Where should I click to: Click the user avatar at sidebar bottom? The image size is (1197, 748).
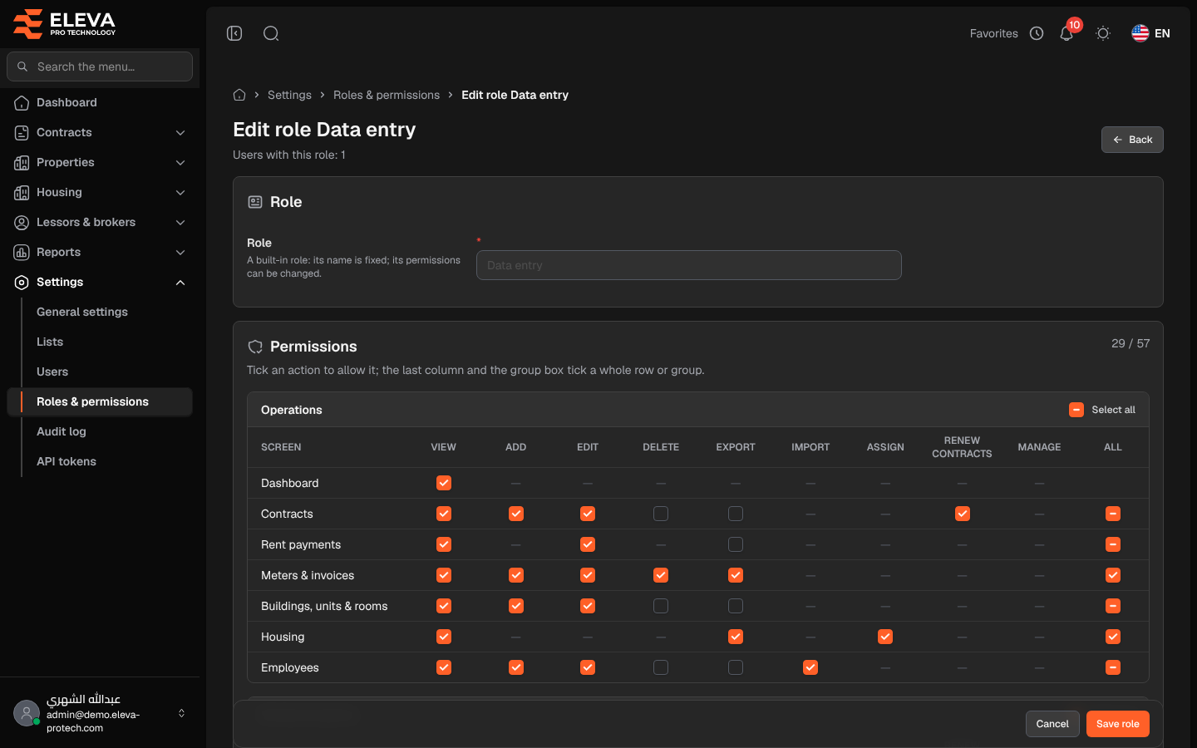click(27, 713)
